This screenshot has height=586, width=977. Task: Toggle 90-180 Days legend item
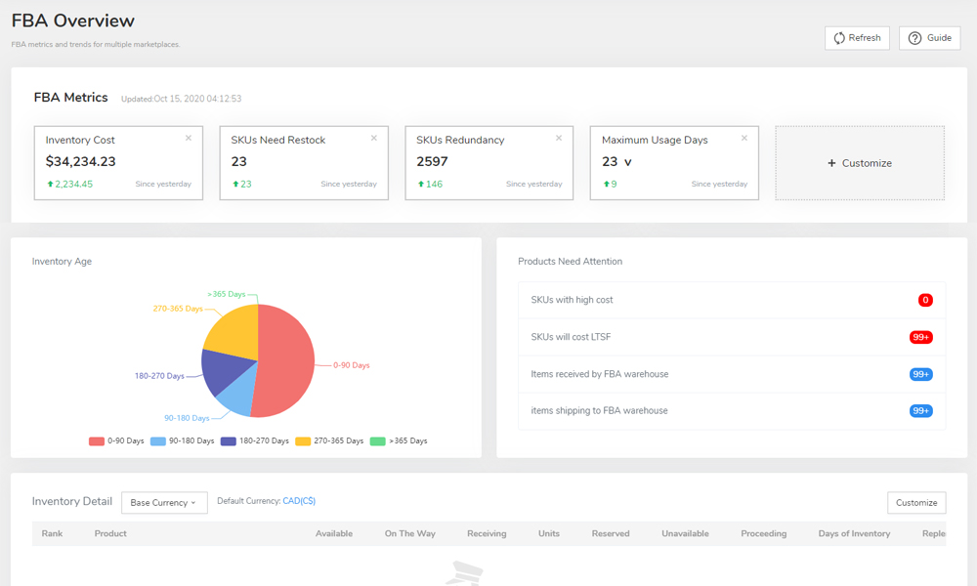[x=182, y=441]
